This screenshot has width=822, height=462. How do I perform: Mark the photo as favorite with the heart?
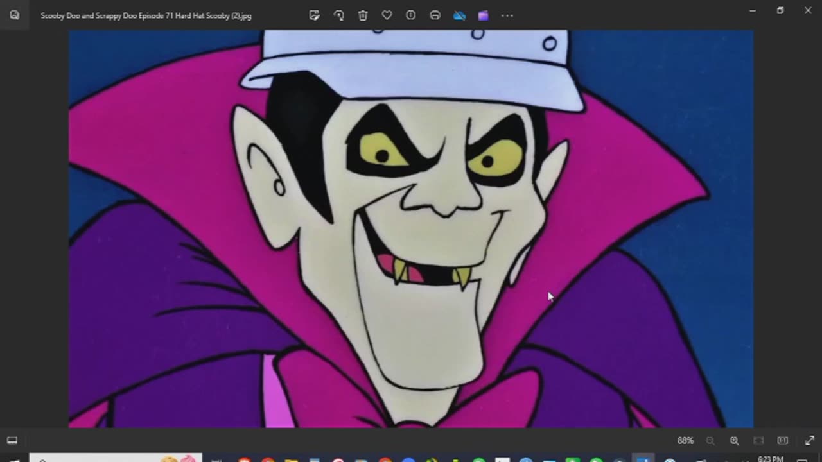click(387, 15)
